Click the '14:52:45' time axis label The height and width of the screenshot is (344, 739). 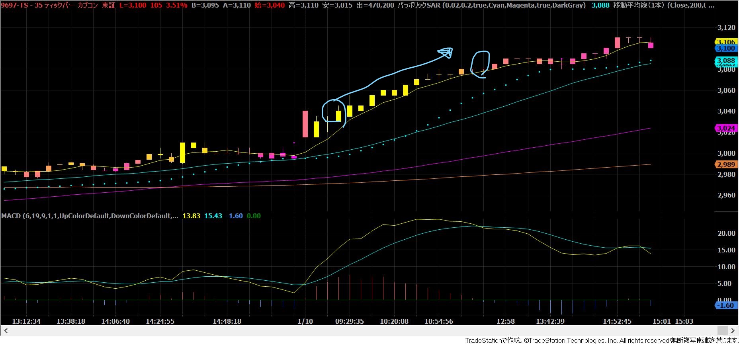pyautogui.click(x=617, y=321)
